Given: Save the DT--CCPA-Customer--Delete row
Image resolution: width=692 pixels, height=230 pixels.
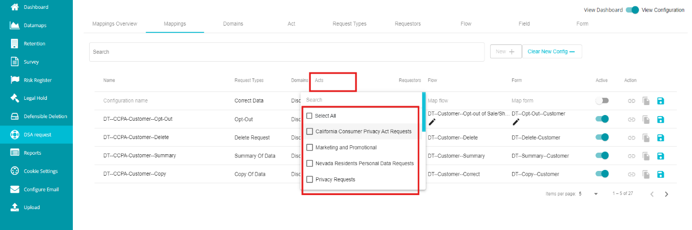Looking at the screenshot, I should pyautogui.click(x=660, y=138).
